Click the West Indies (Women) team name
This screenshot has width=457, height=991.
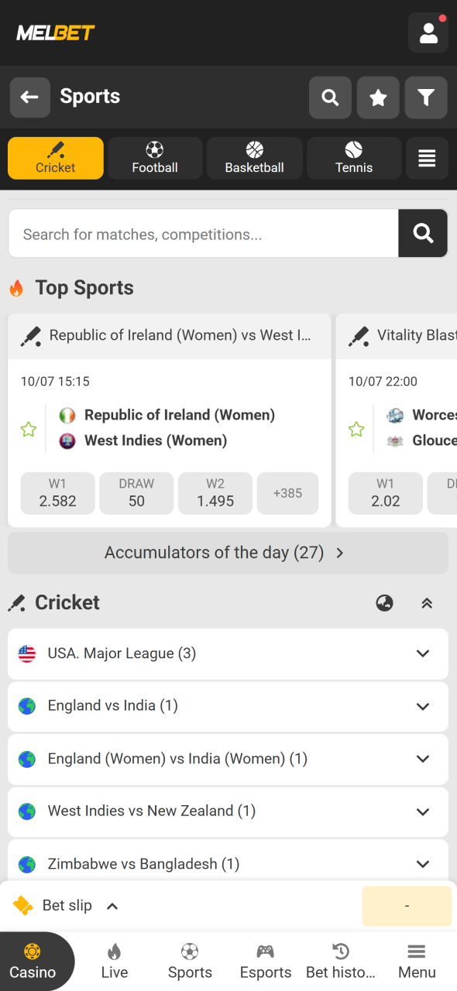point(156,441)
